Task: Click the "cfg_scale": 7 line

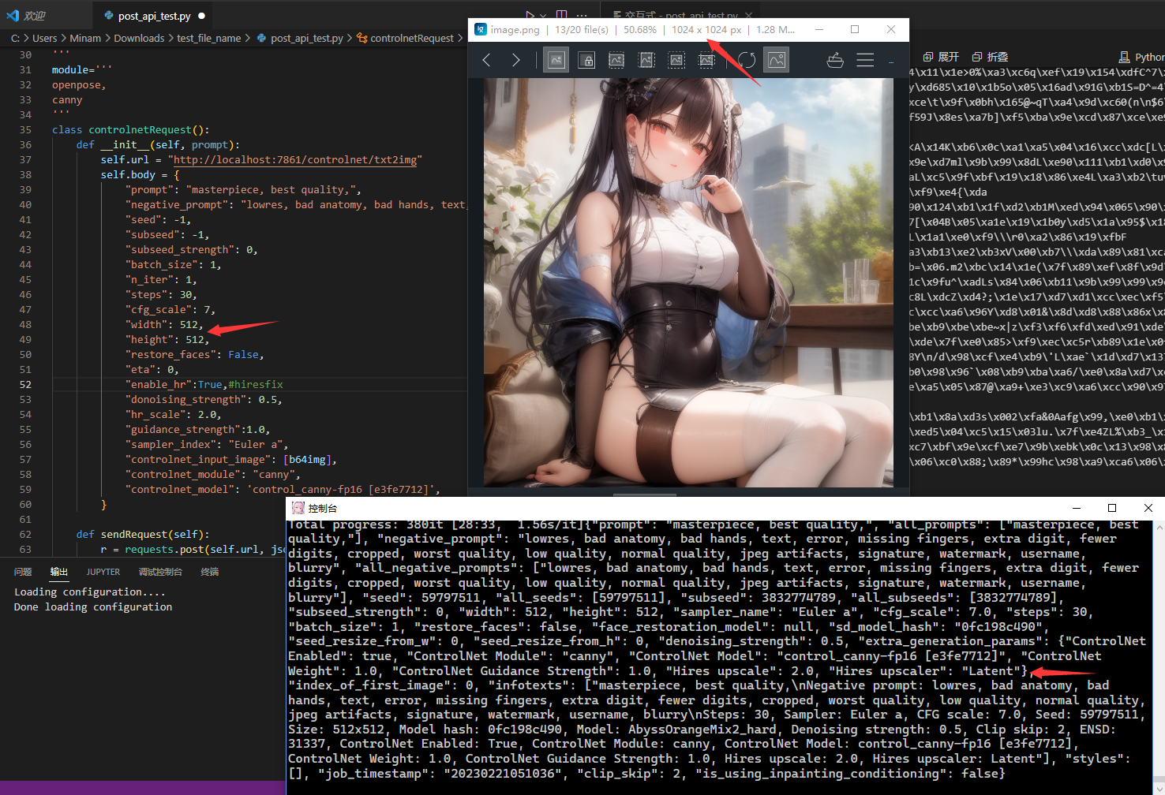Action: [170, 309]
